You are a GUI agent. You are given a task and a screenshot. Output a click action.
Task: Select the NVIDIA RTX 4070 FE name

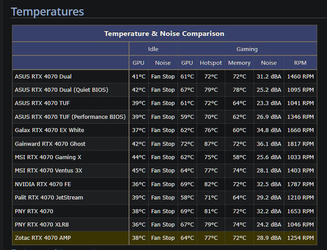43,184
